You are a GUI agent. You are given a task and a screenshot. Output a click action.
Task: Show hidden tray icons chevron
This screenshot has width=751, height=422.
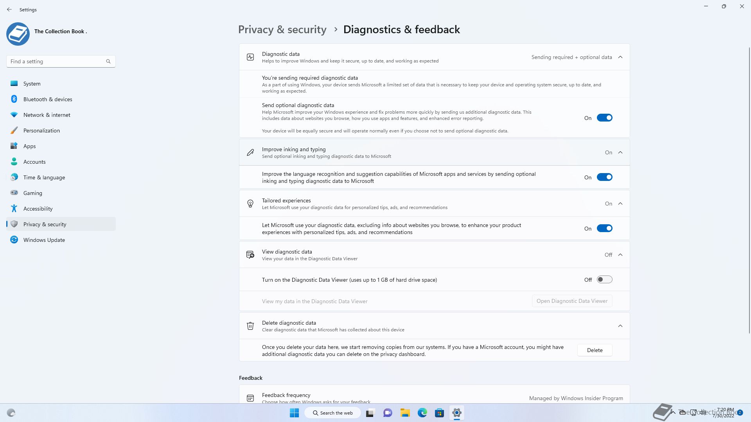tap(673, 412)
